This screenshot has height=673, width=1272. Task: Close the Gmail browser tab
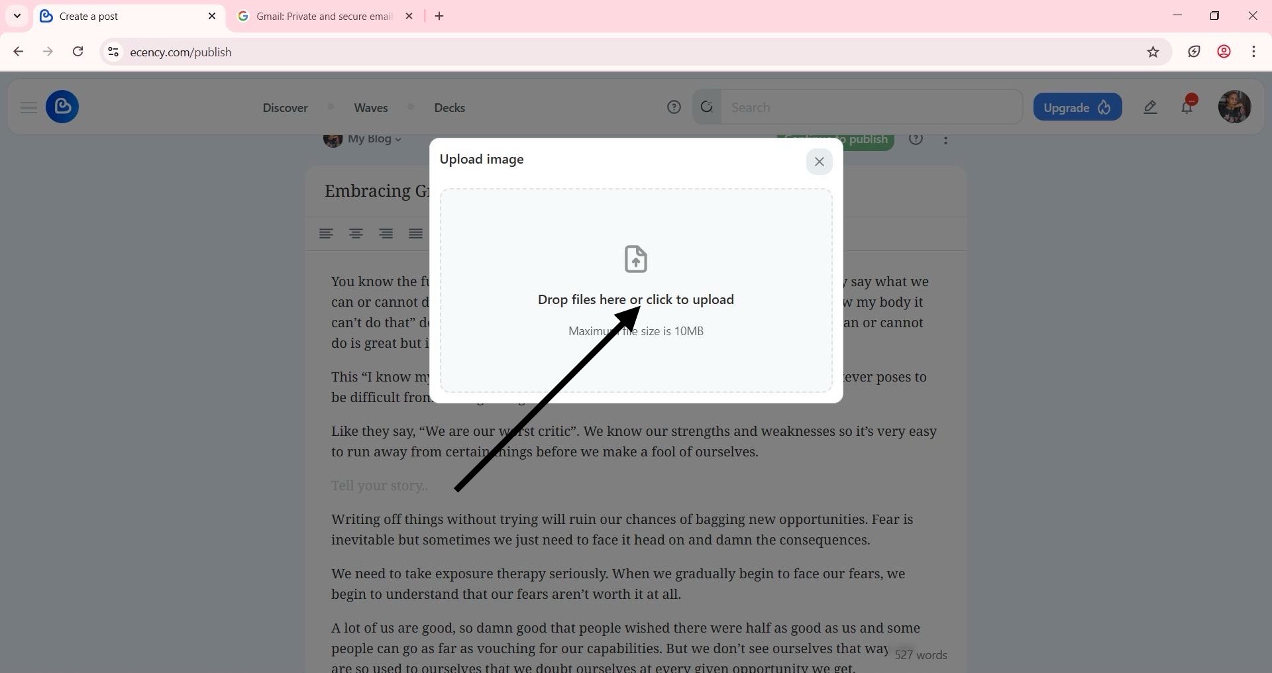pos(409,17)
